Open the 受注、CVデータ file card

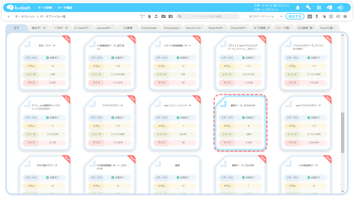click(45, 62)
